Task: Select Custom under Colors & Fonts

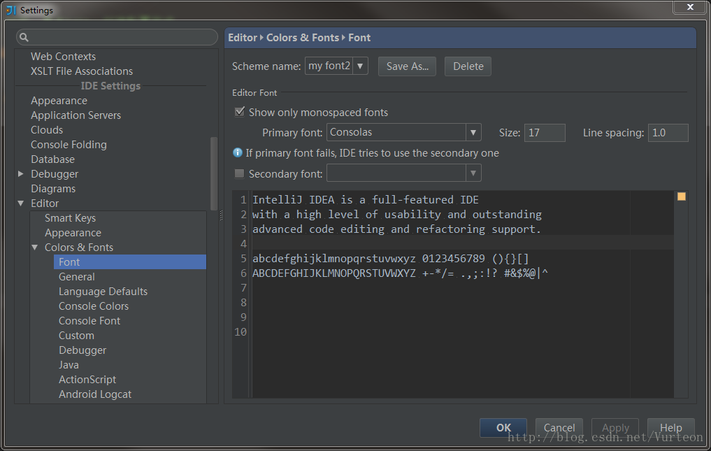Action: [x=76, y=336]
